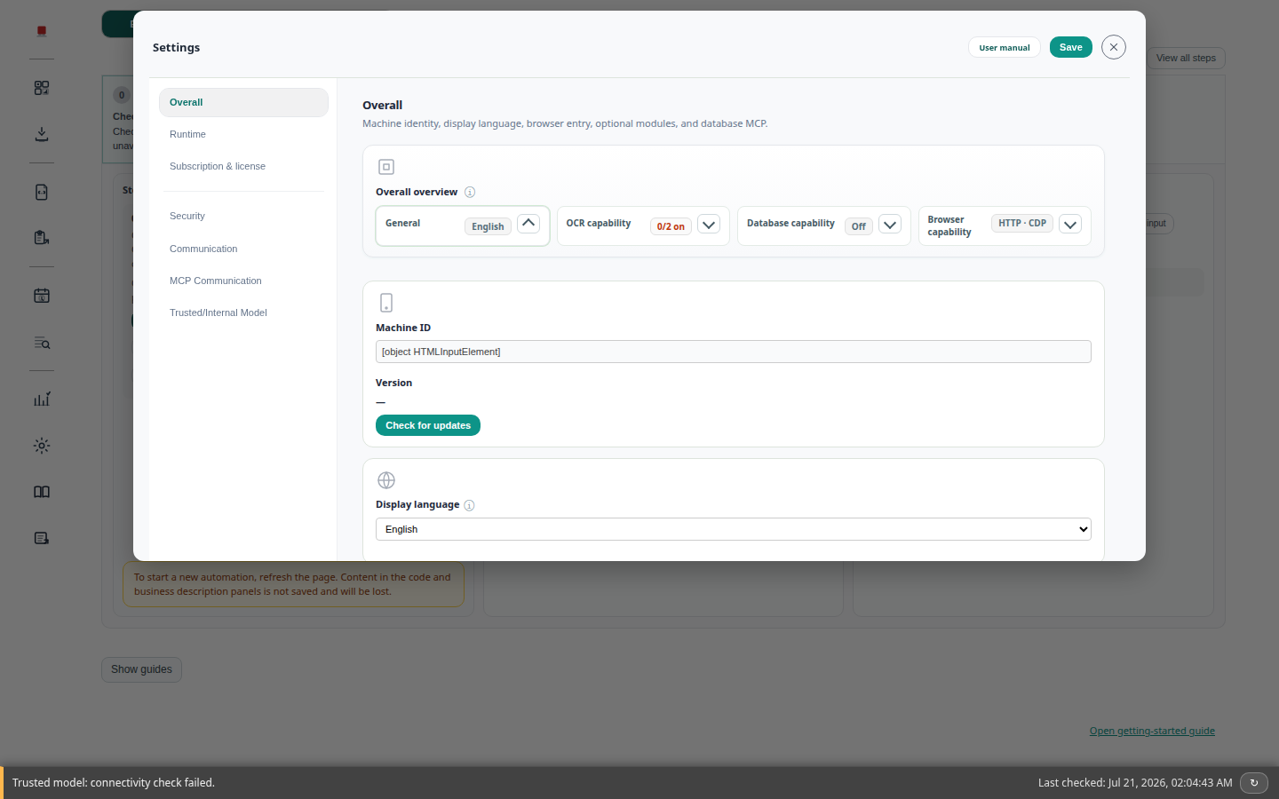The height and width of the screenshot is (799, 1279).
Task: Click the list search icon in sidebar
Action: (x=42, y=342)
